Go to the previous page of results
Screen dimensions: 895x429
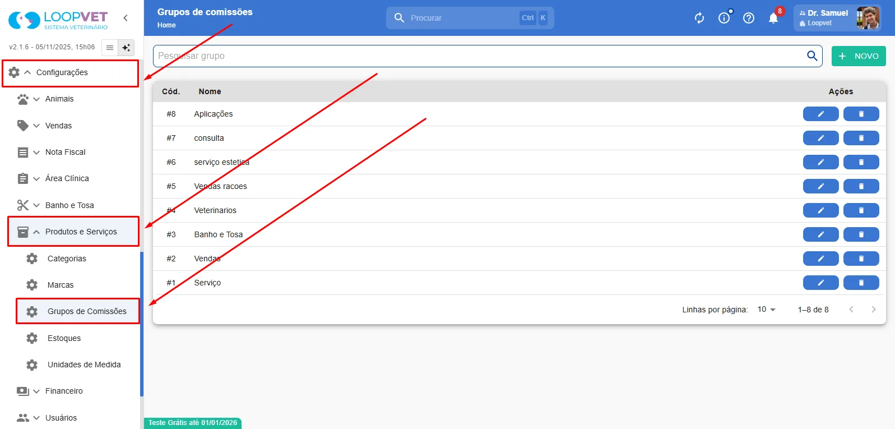[x=851, y=310]
